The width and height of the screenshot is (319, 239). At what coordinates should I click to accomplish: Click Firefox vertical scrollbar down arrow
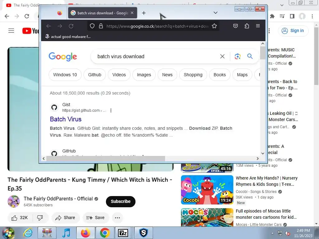coord(263,153)
